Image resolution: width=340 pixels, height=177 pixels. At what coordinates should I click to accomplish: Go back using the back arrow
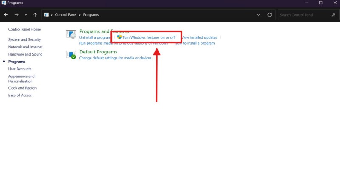pyautogui.click(x=6, y=14)
